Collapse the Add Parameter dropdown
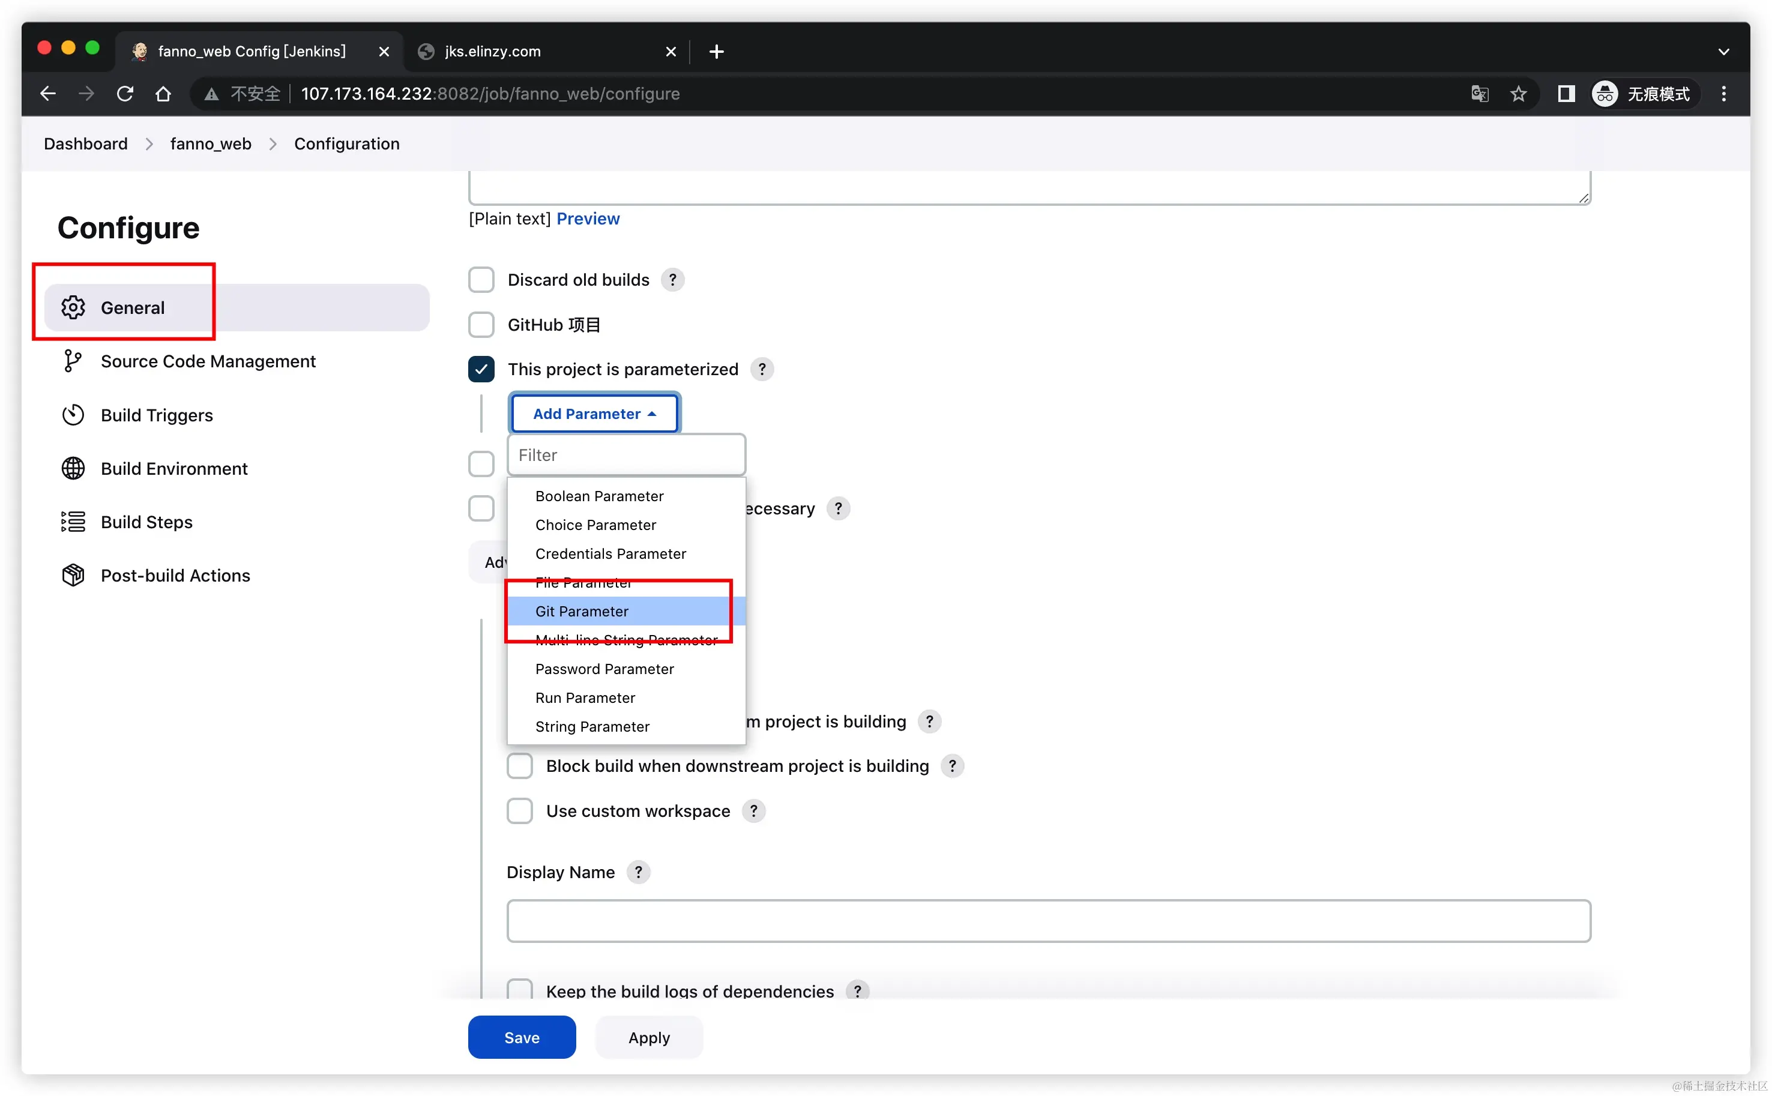Image resolution: width=1772 pixels, height=1096 pixels. click(x=594, y=413)
